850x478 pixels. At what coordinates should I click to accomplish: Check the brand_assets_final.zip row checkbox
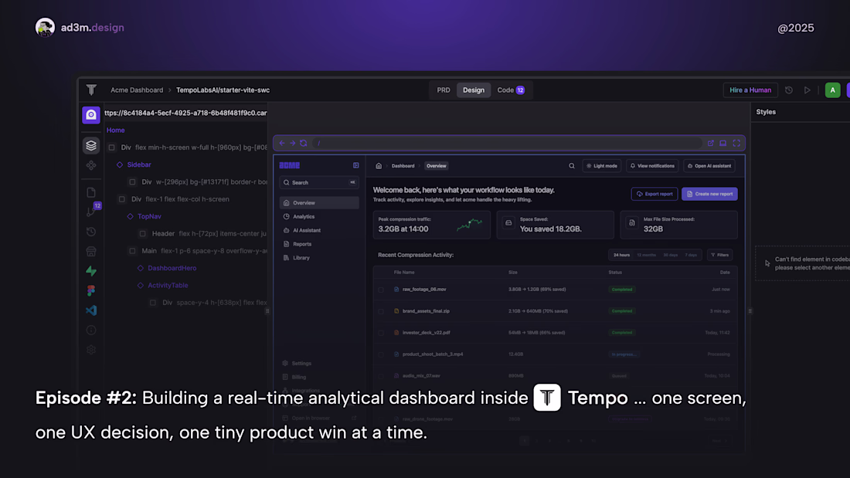tap(381, 311)
